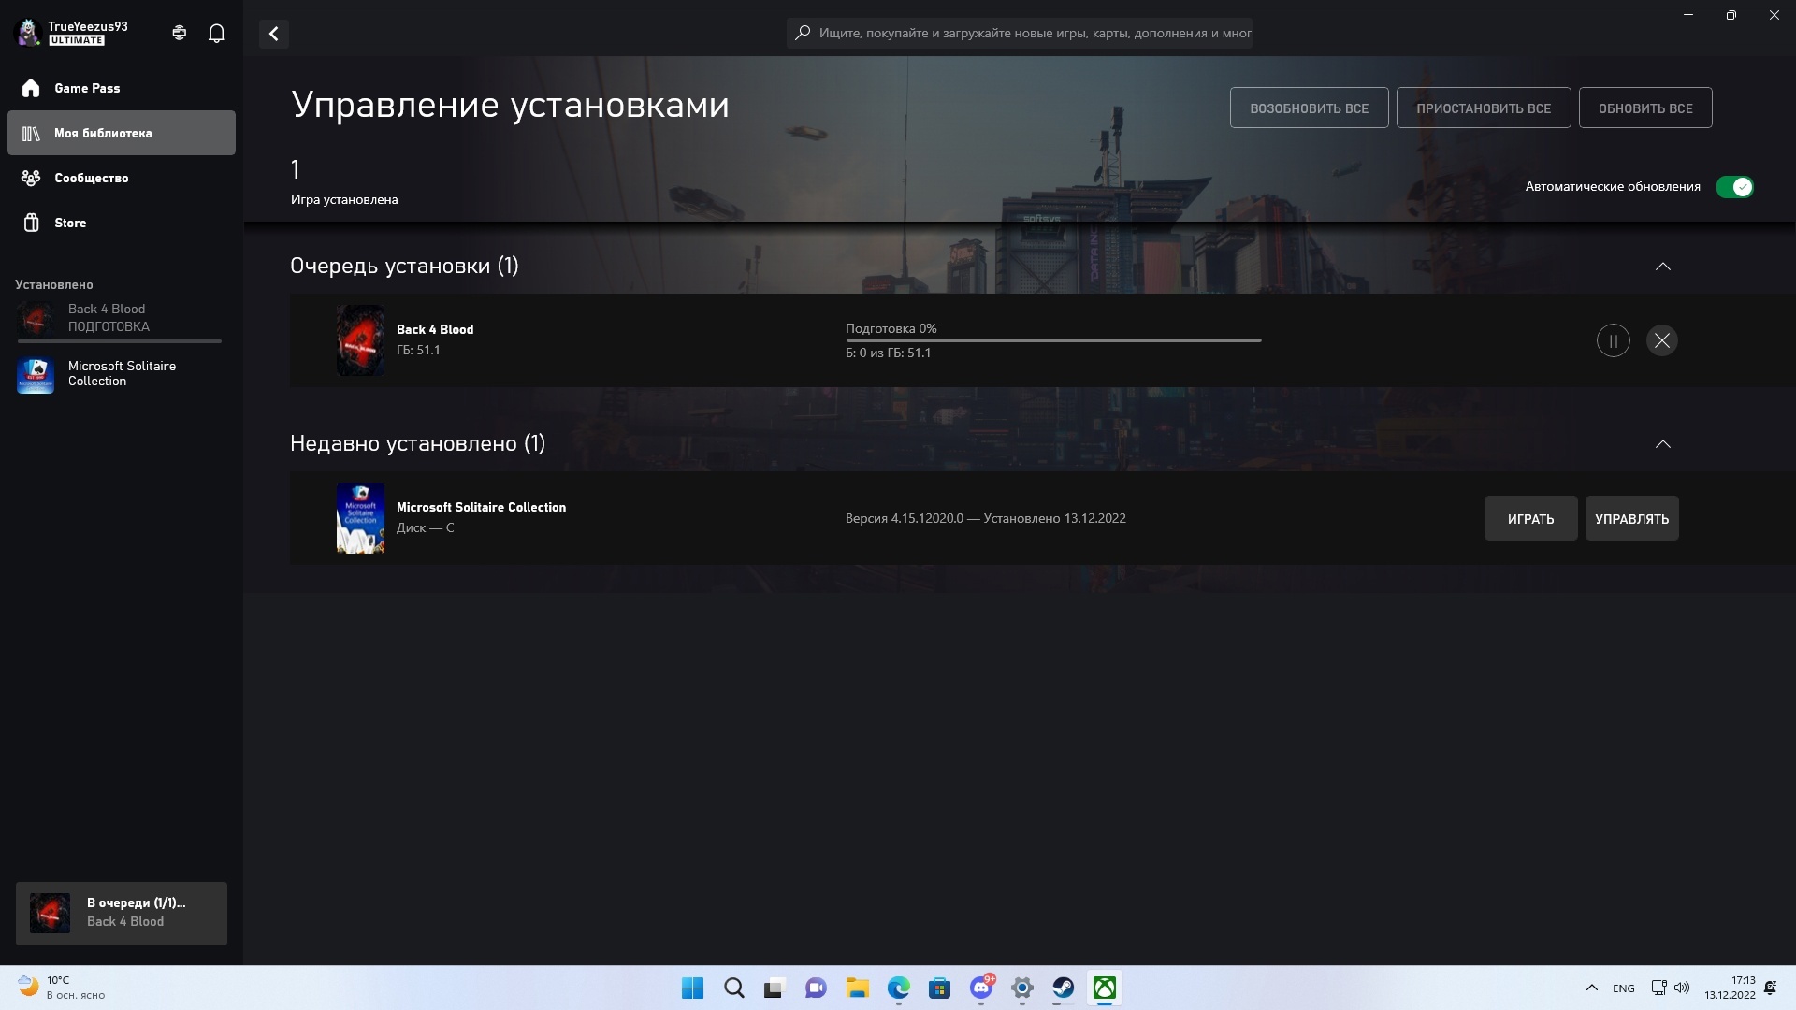Viewport: 1796px width, 1010px height.
Task: Click ВОЗОБНОВИТЬ ВСЕ button
Action: [x=1309, y=108]
